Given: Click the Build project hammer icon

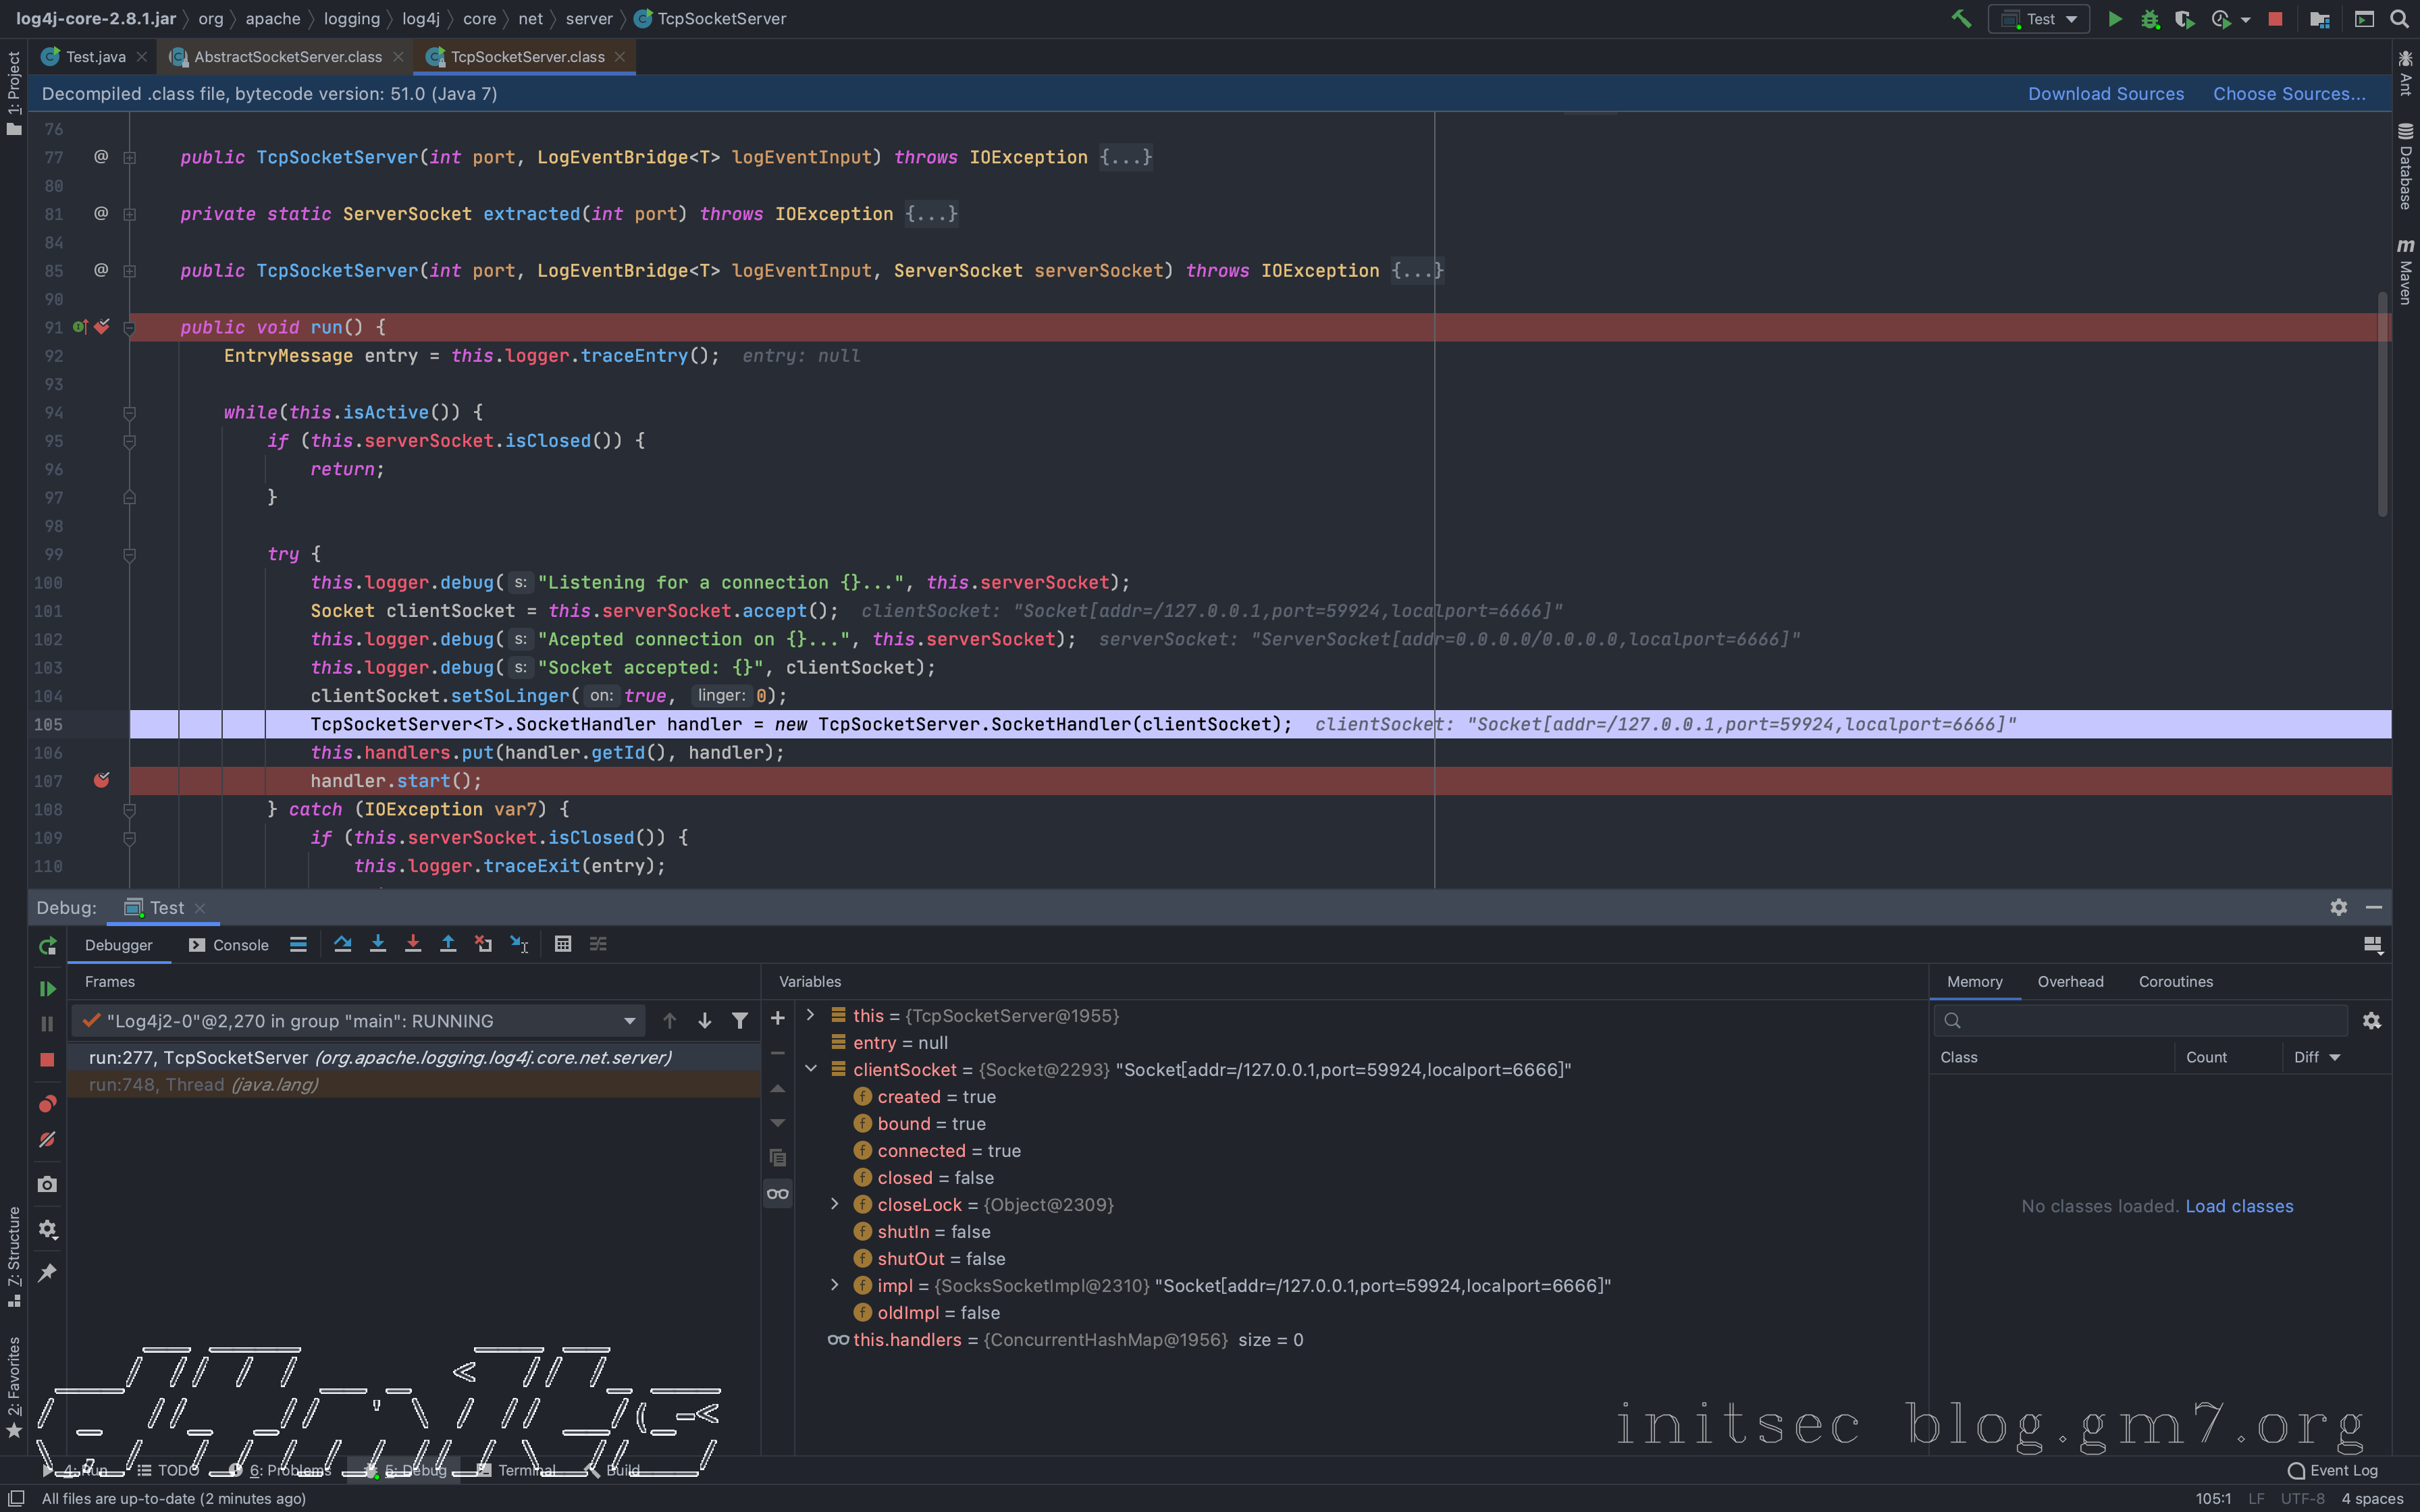Looking at the screenshot, I should coord(1961,19).
